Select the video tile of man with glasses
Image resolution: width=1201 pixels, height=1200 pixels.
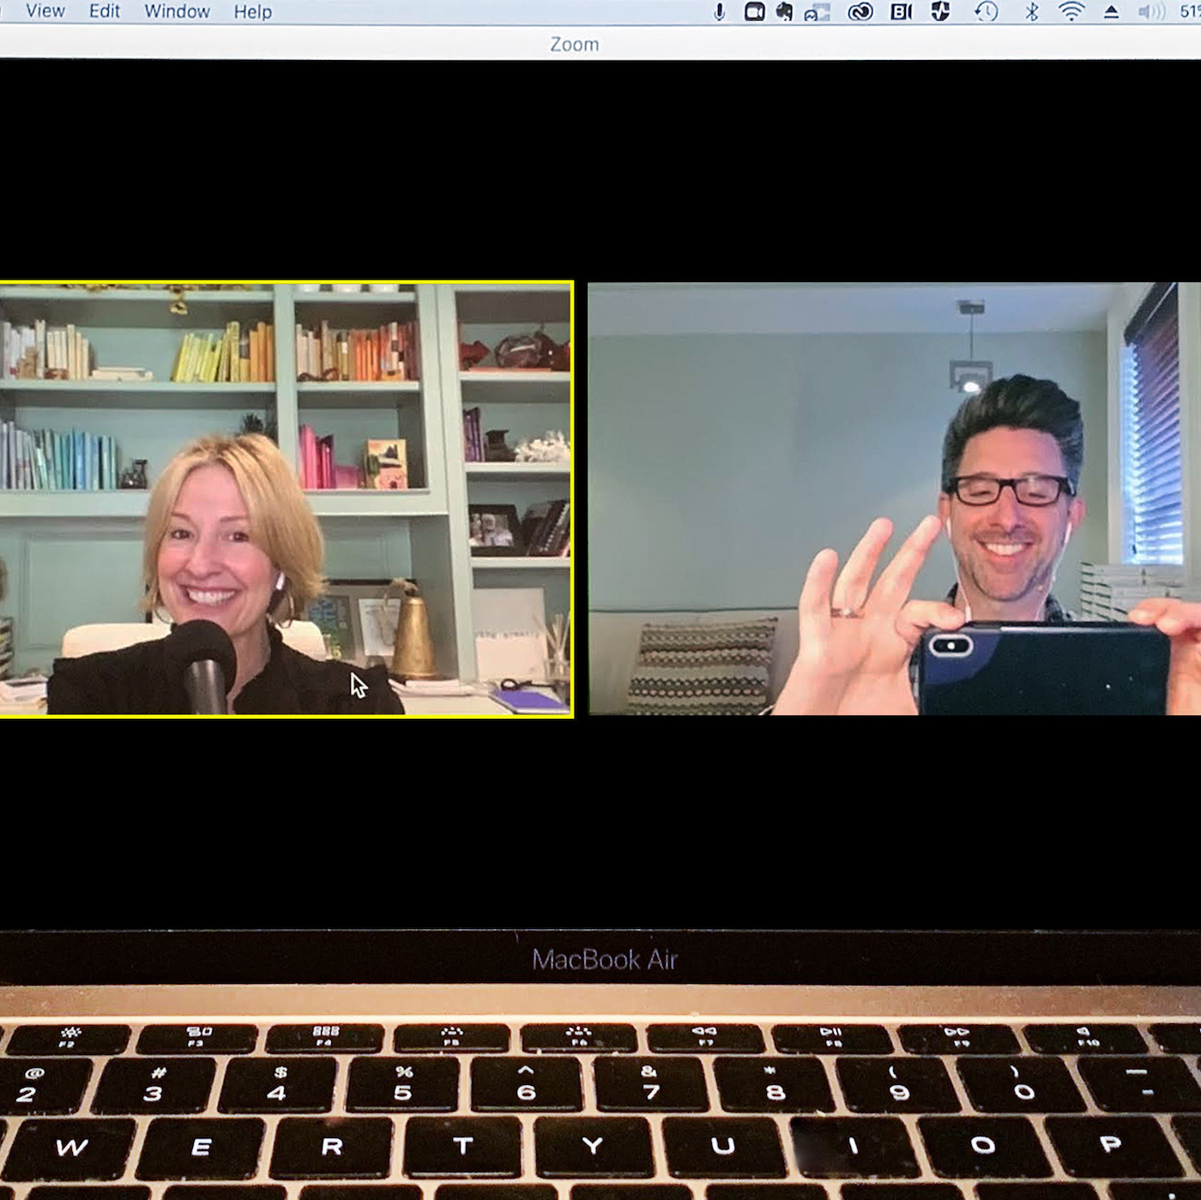click(x=894, y=498)
